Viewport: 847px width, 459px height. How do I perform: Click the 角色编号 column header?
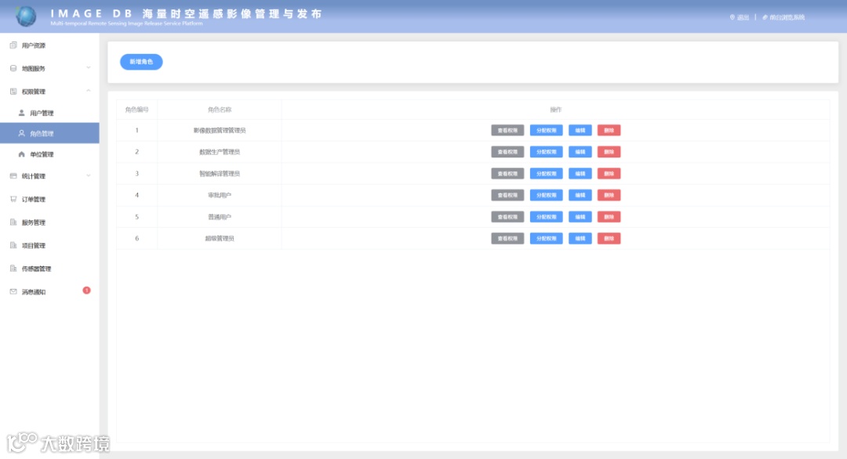[x=136, y=110]
